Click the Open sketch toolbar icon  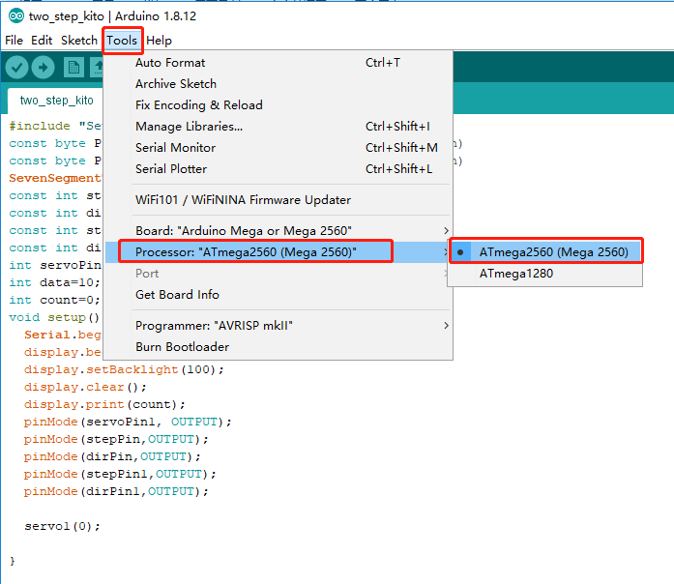pos(97,68)
